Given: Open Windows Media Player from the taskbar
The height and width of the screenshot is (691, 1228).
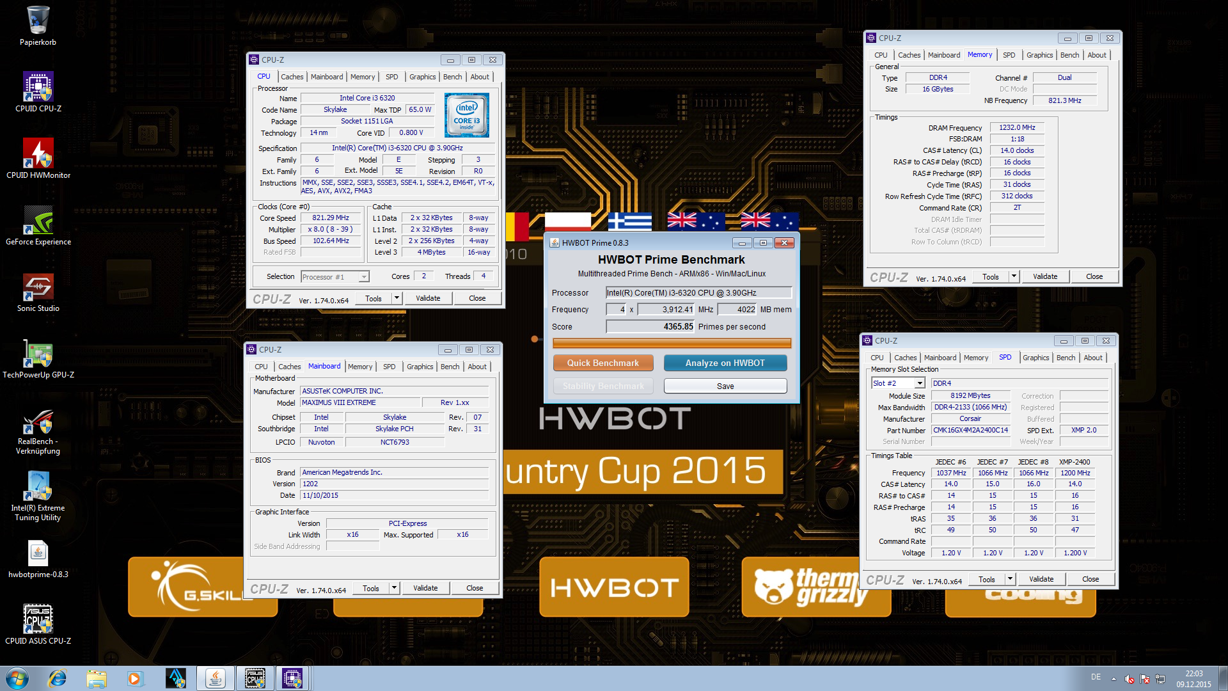Looking at the screenshot, I should 135,678.
